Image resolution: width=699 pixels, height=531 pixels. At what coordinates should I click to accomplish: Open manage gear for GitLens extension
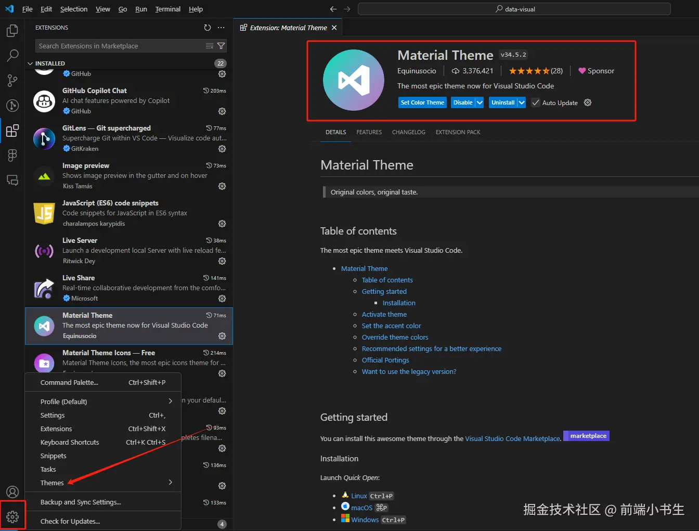coord(222,149)
